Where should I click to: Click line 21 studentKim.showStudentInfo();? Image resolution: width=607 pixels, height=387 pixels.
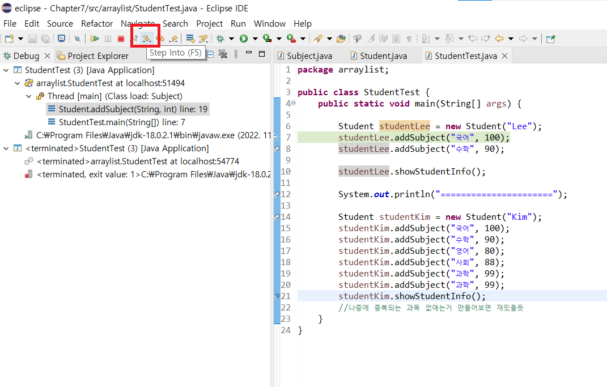(412, 296)
